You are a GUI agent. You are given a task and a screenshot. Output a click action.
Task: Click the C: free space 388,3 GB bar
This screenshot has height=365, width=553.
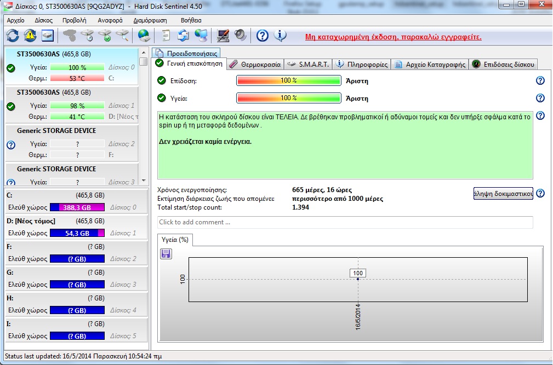point(77,207)
